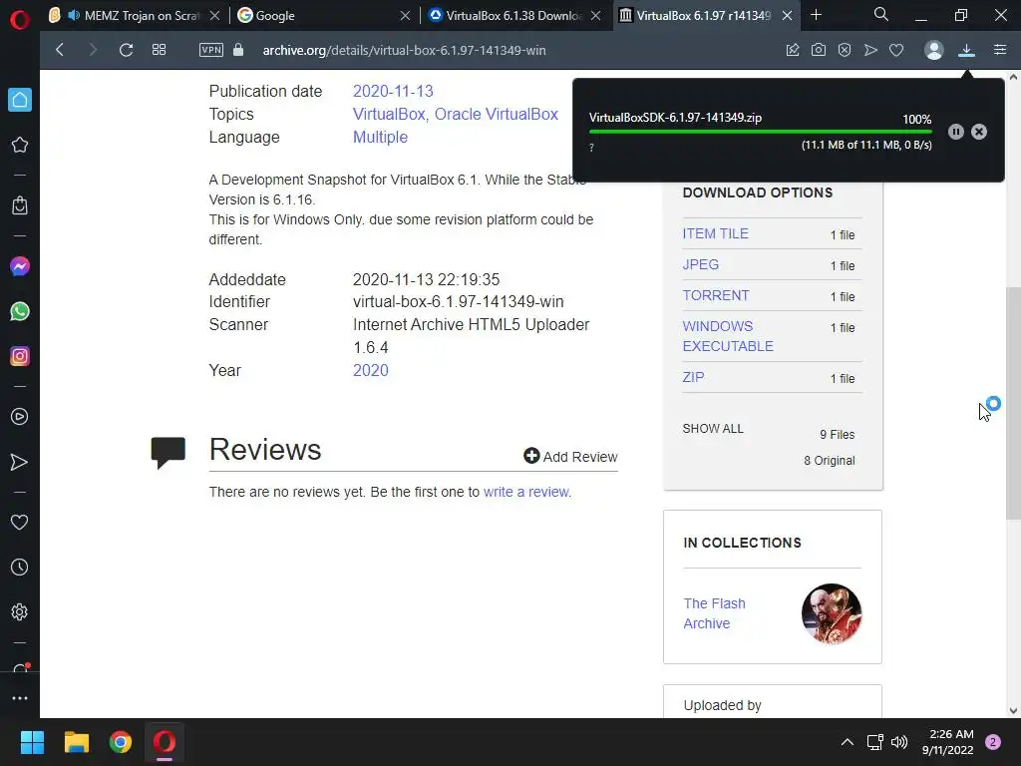
Task: Open the snapshot edit icon in address bar
Action: point(793,50)
